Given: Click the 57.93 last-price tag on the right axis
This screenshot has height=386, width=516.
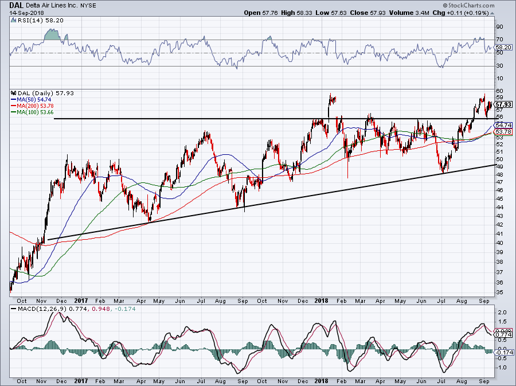Looking at the screenshot, I should tap(503, 104).
